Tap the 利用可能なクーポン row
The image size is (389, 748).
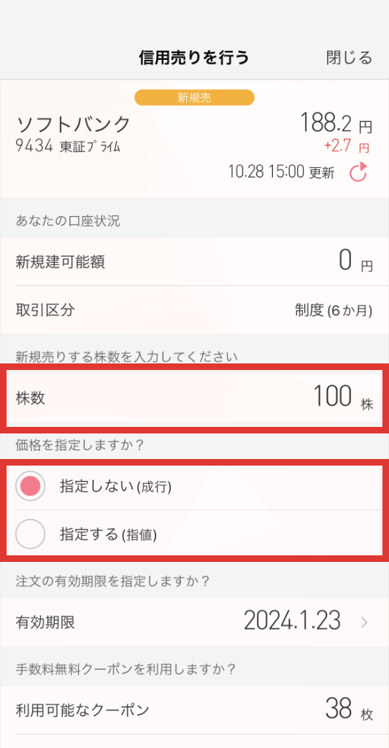[x=194, y=710]
